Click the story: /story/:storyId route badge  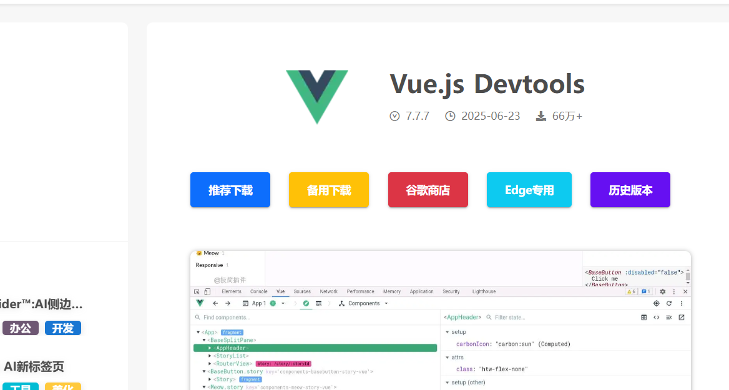(283, 364)
